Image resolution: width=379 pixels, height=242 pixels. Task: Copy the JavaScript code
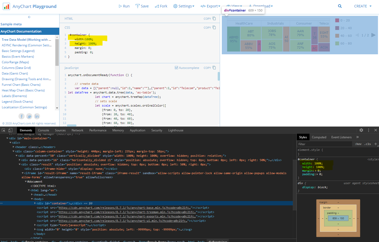click(210, 68)
